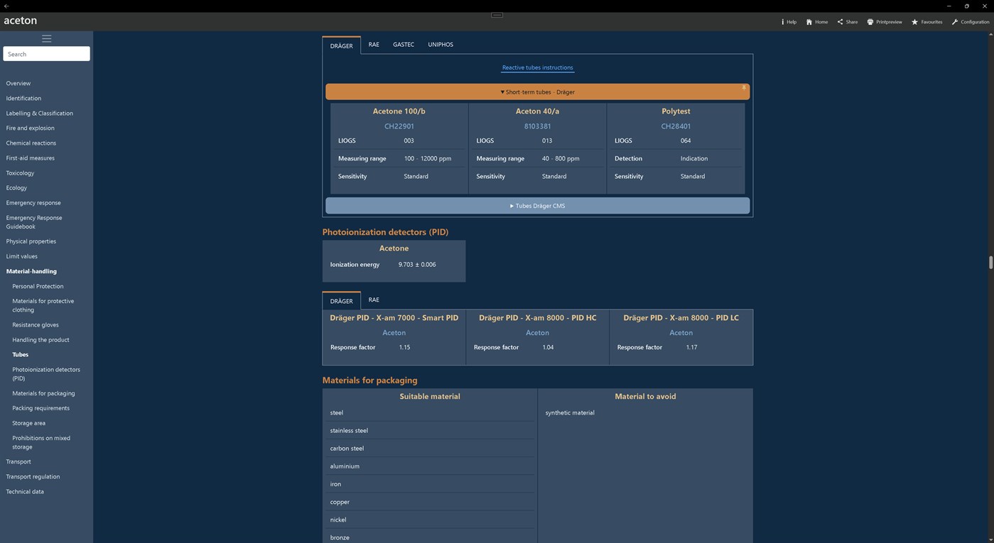The width and height of the screenshot is (994, 543).
Task: Click the pin icon on the orange bar
Action: click(744, 88)
